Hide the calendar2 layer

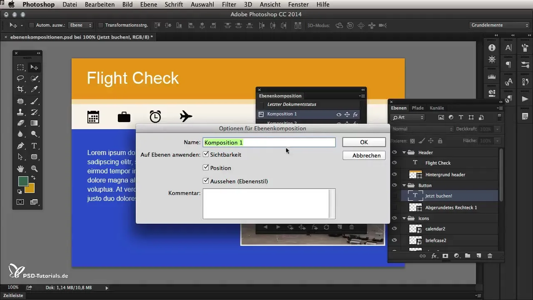click(394, 229)
